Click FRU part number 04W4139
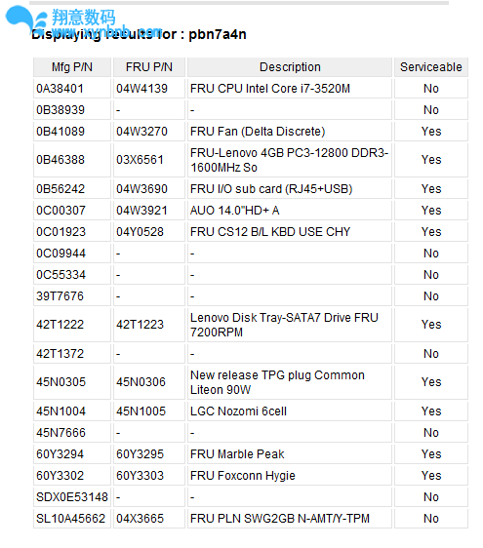The width and height of the screenshot is (483, 548). tap(141, 89)
